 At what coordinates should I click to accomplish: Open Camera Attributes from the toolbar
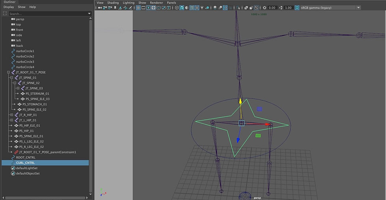[x=110, y=7]
